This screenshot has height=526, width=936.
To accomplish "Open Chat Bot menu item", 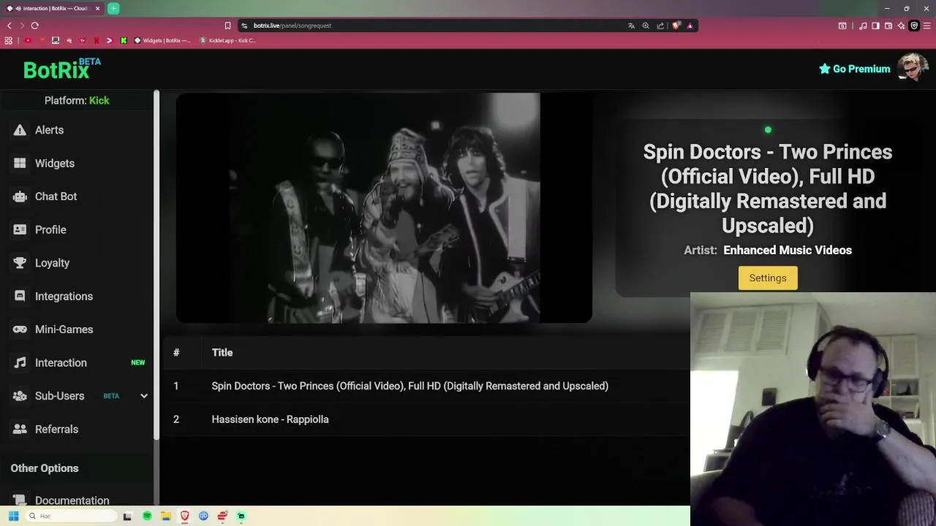I will [56, 197].
